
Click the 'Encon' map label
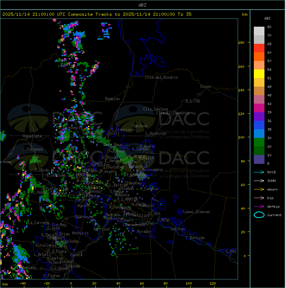(206, 87)
